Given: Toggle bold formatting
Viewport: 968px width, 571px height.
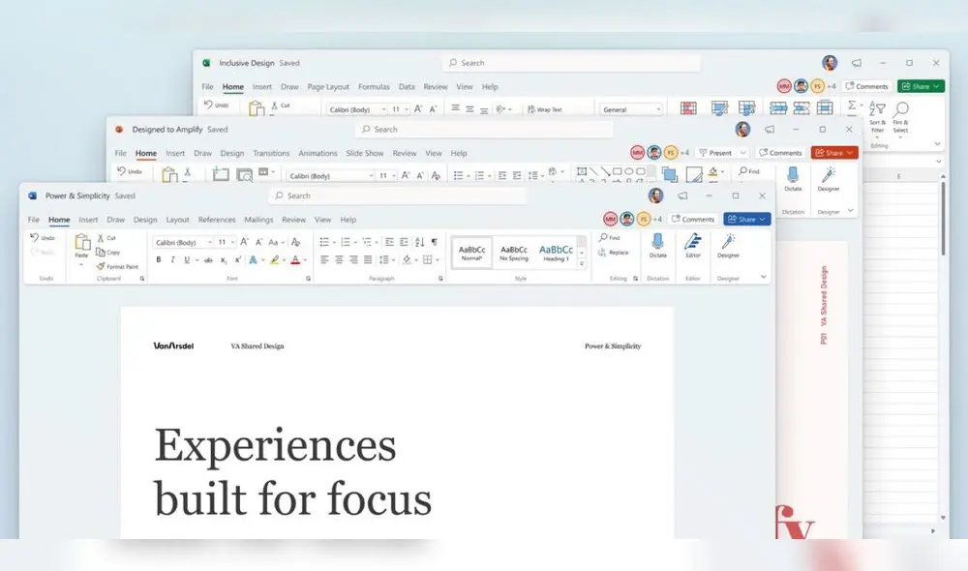Looking at the screenshot, I should 159,259.
